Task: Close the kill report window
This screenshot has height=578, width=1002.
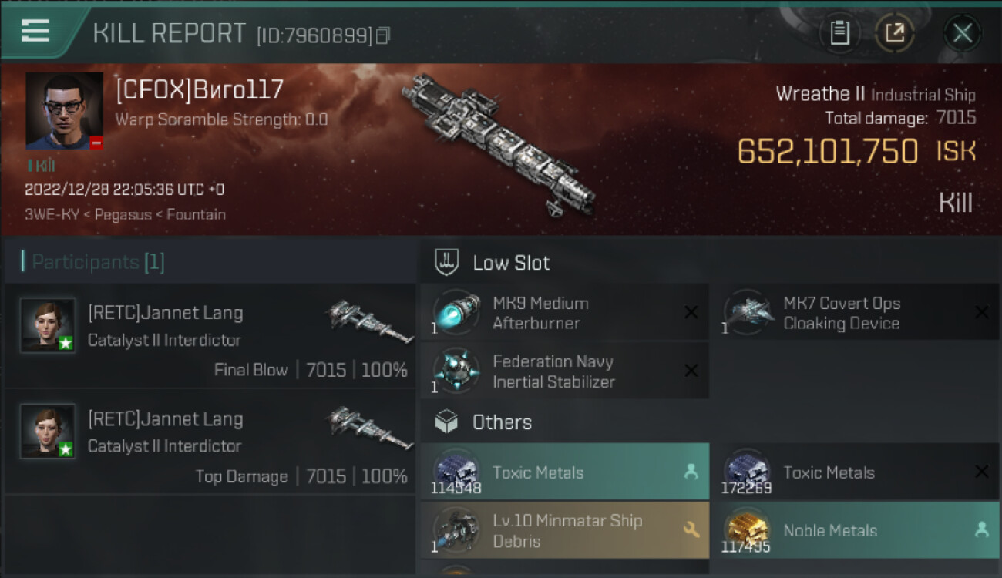Action: (963, 33)
